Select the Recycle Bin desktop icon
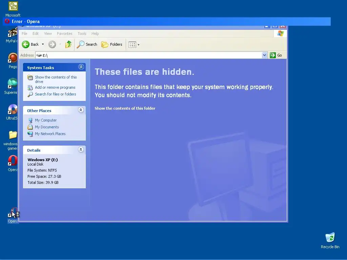This screenshot has width=347, height=260. 330,241
